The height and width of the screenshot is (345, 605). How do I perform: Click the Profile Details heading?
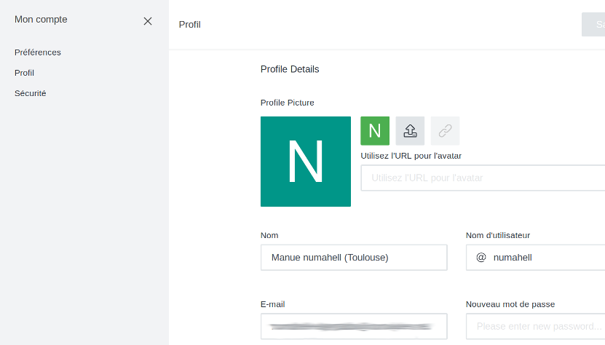tap(290, 69)
